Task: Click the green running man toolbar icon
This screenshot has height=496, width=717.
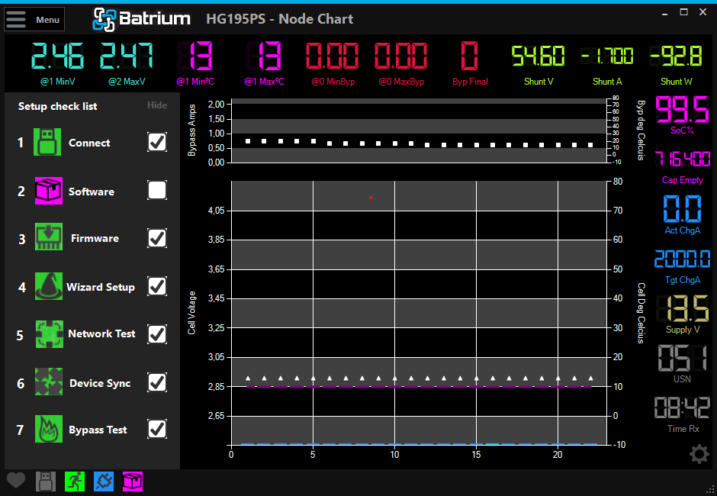Action: tap(74, 481)
